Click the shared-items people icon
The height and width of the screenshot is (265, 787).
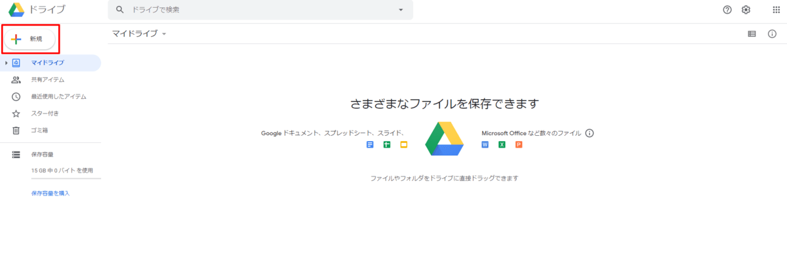coord(16,79)
